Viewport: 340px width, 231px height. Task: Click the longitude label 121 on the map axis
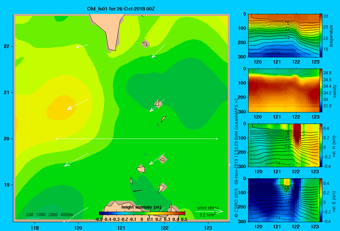(121, 228)
